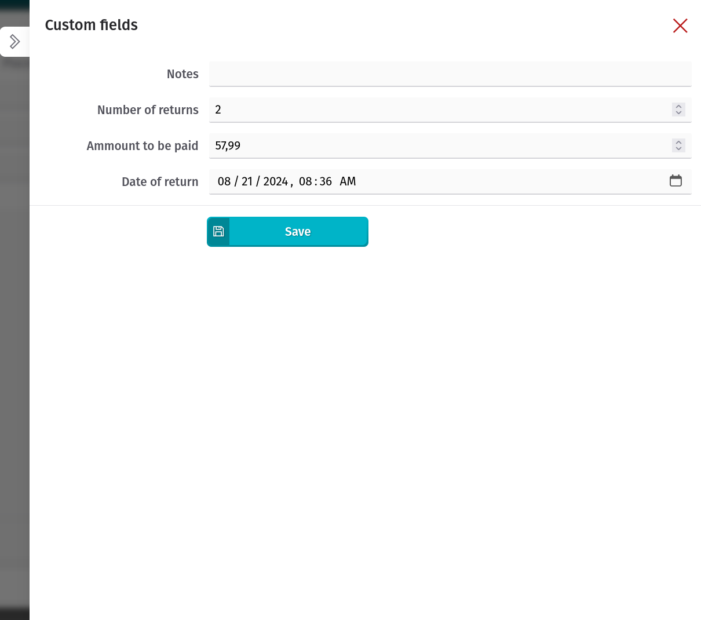This screenshot has width=701, height=620.
Task: Toggle the AM period in Date of return
Action: 348,182
